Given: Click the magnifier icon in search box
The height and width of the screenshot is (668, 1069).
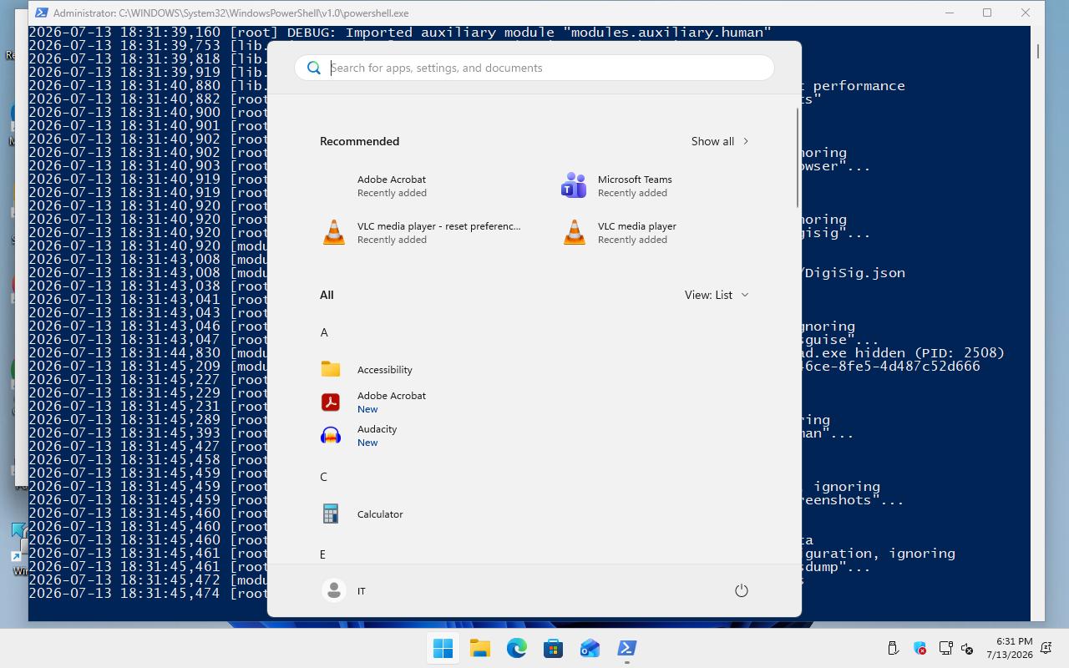Looking at the screenshot, I should (314, 68).
